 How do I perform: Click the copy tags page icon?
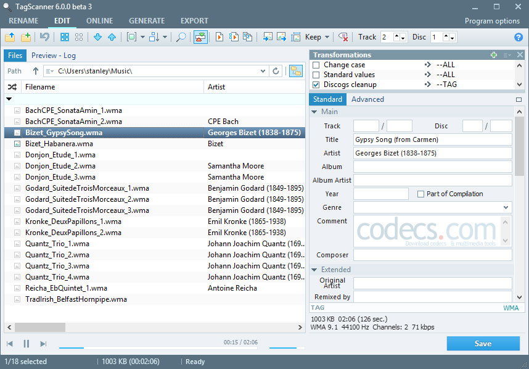click(234, 37)
